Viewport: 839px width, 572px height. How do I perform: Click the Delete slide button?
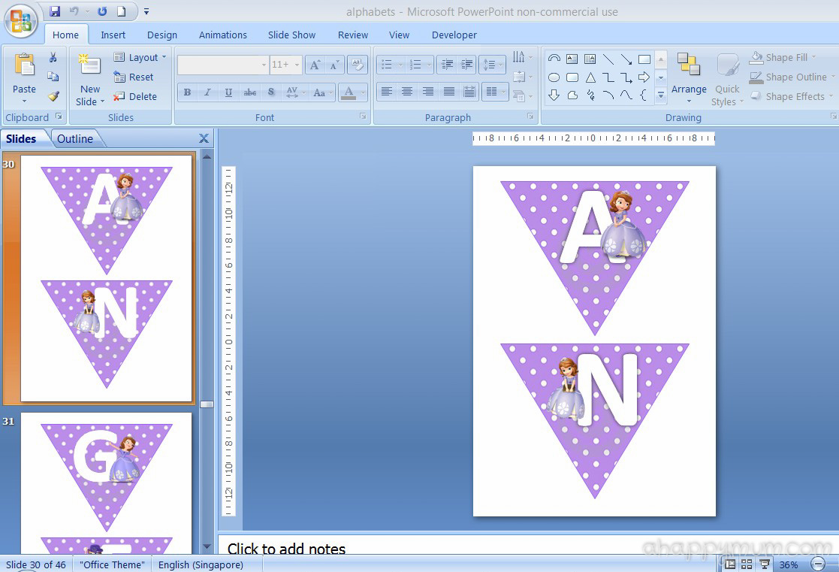click(x=135, y=96)
